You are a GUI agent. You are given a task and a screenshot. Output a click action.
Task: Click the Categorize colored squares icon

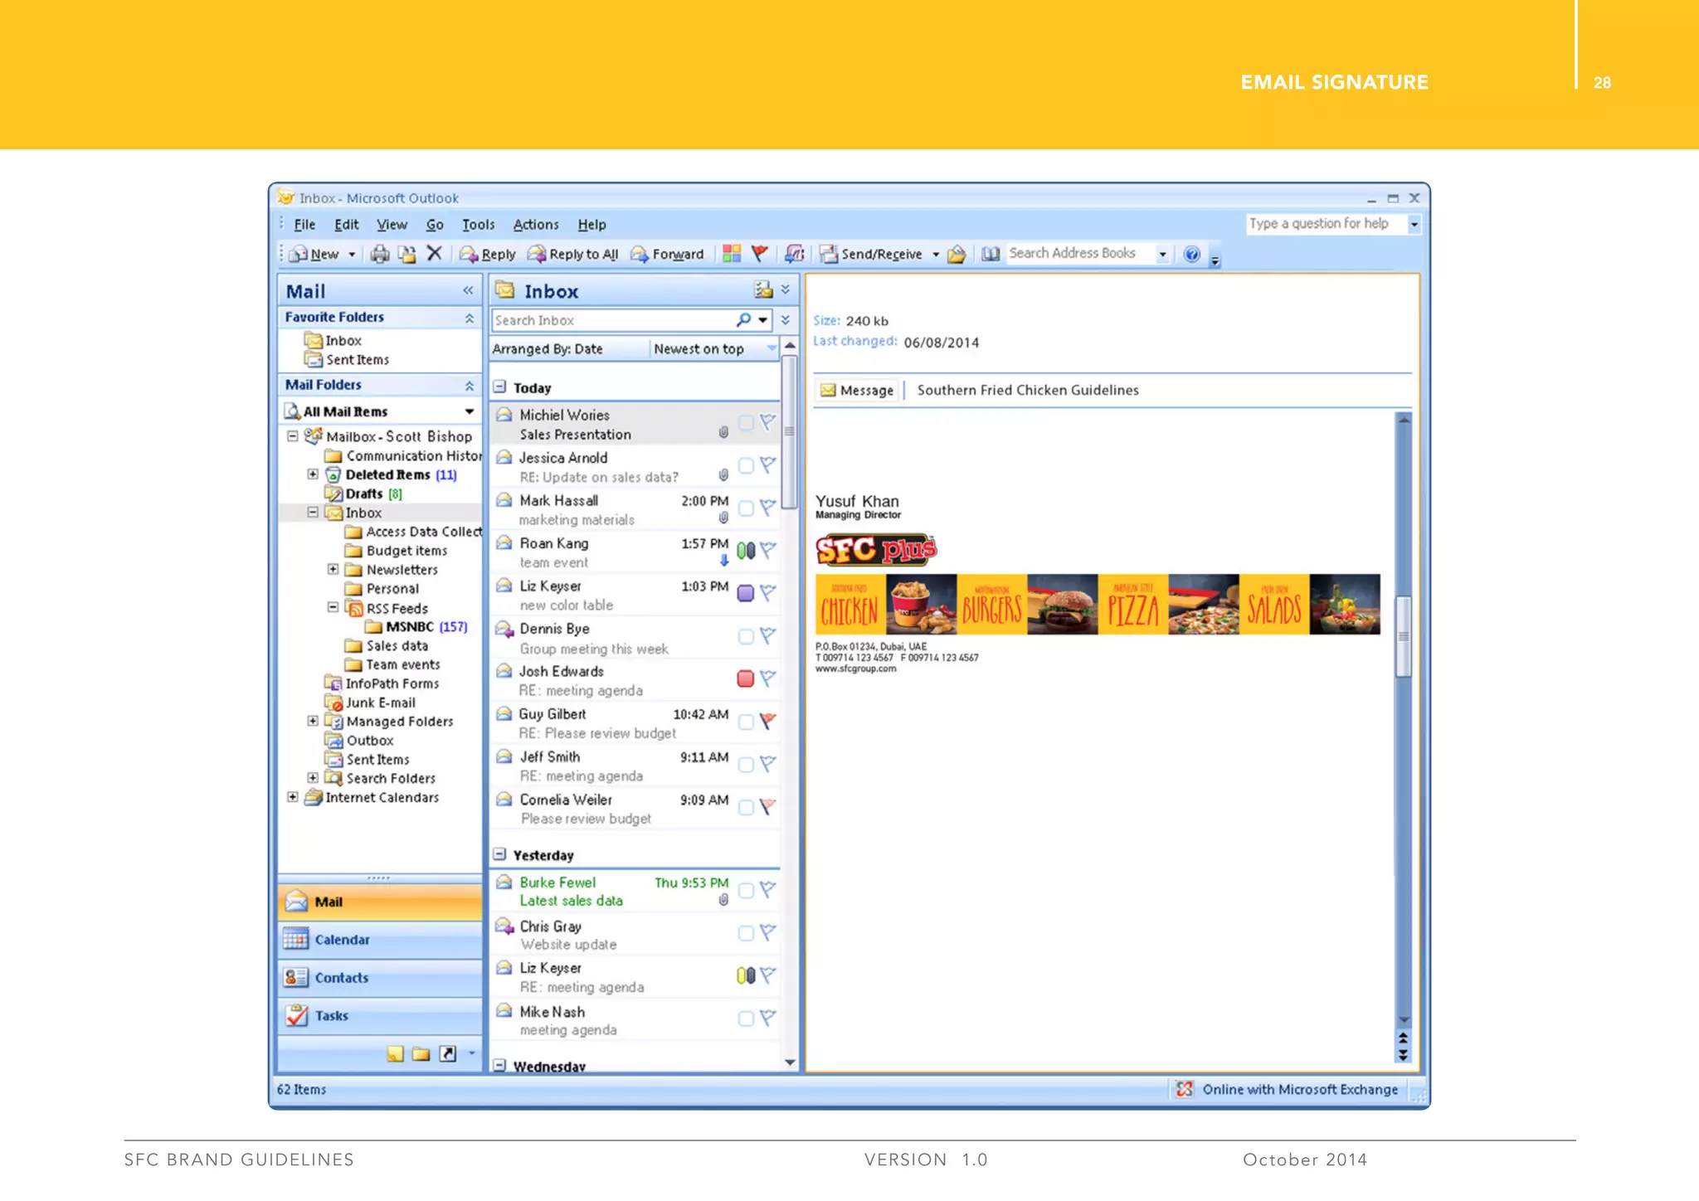(731, 254)
